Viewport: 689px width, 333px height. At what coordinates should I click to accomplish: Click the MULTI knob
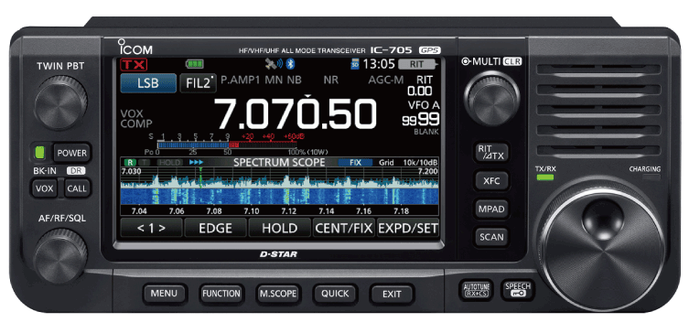click(491, 99)
